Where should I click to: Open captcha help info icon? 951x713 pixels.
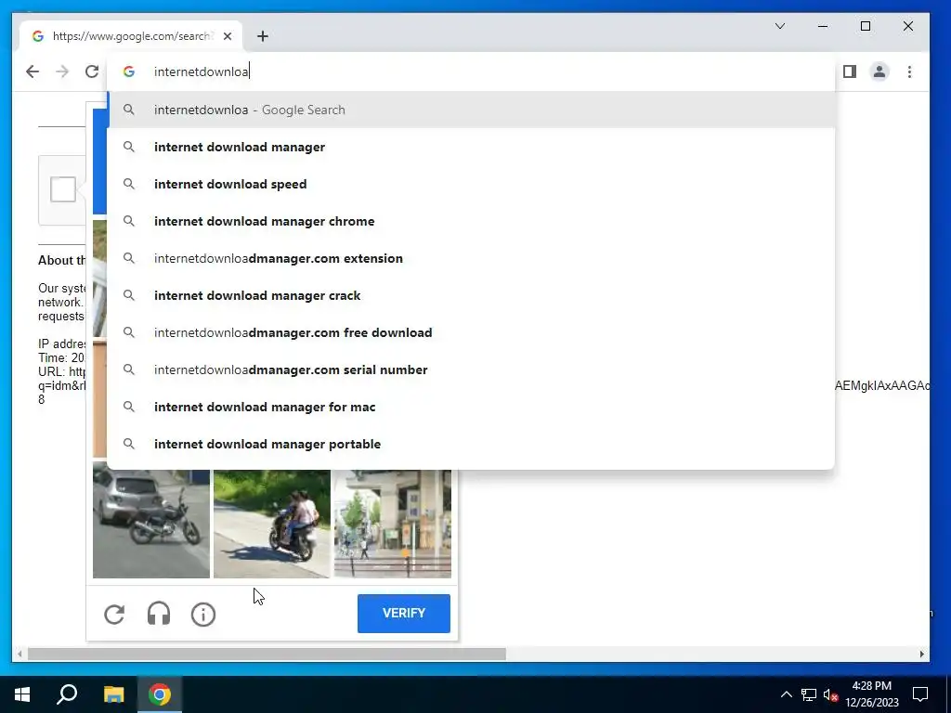pos(203,615)
